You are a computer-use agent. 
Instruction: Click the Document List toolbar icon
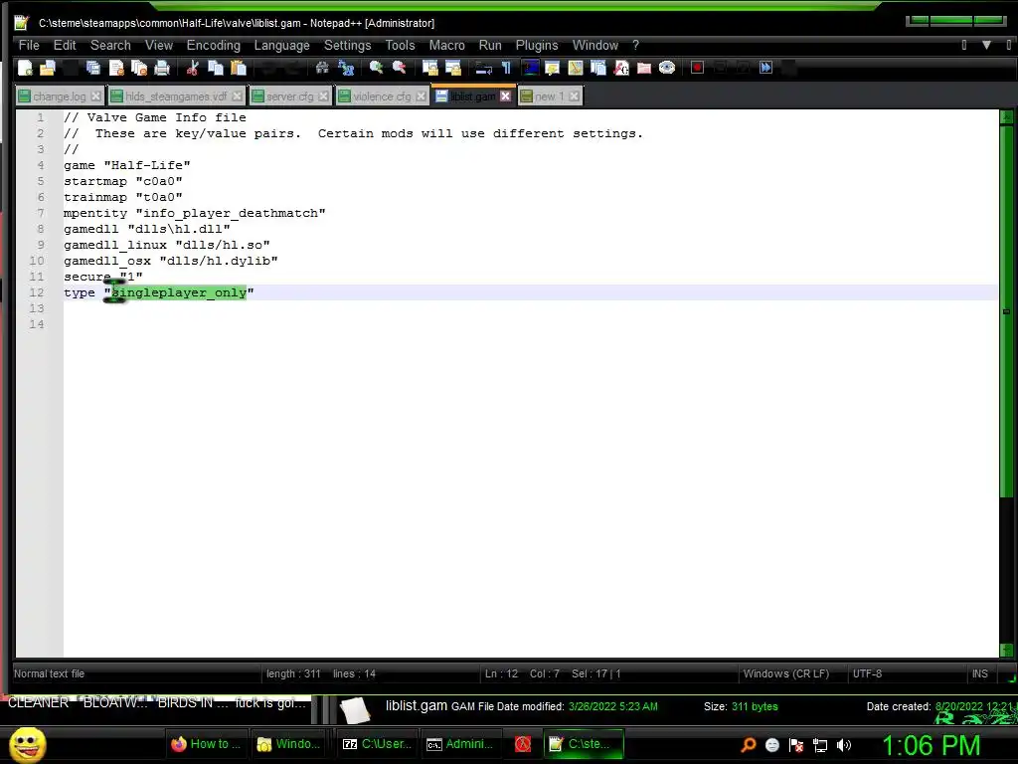(597, 68)
